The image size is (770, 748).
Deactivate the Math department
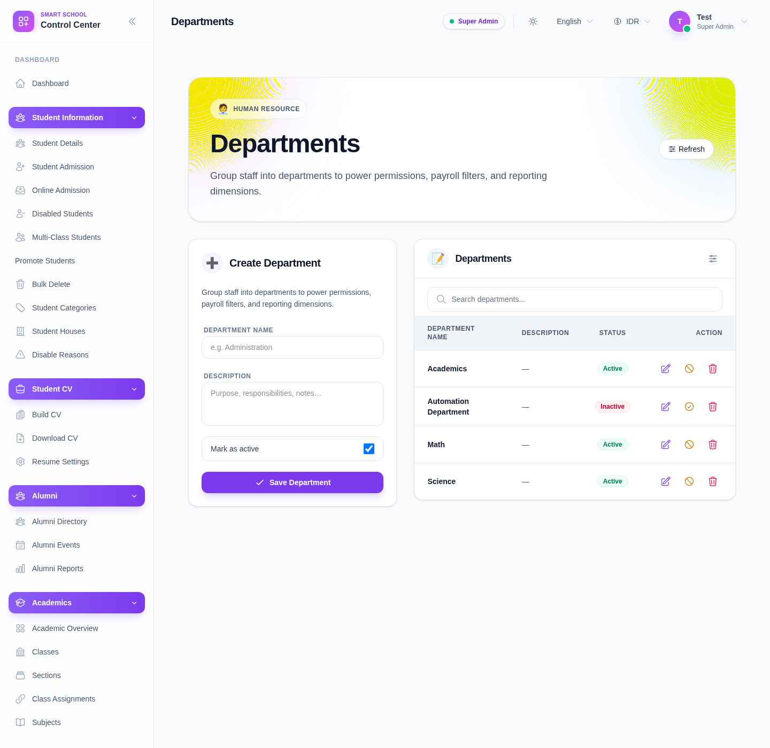(689, 445)
